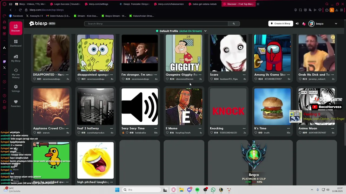346x194 pixels.
Task: Like the Quagmire Giggity blerp
Action: click(x=168, y=79)
